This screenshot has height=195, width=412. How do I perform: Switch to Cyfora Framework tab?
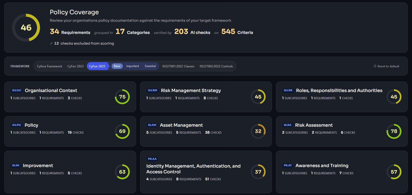click(x=50, y=66)
